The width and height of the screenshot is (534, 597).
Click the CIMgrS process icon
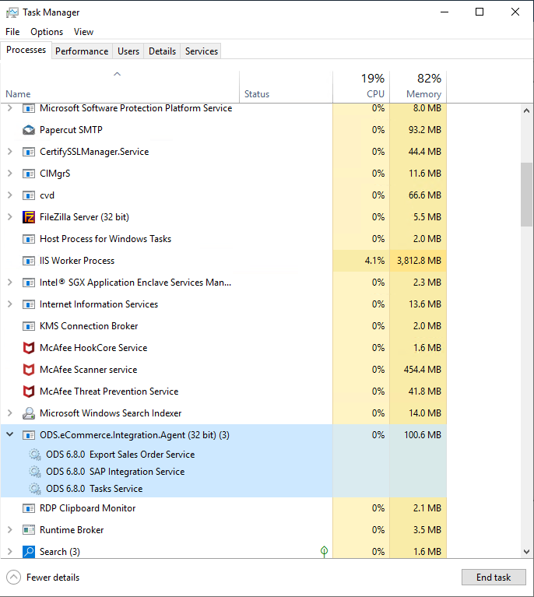coord(29,174)
